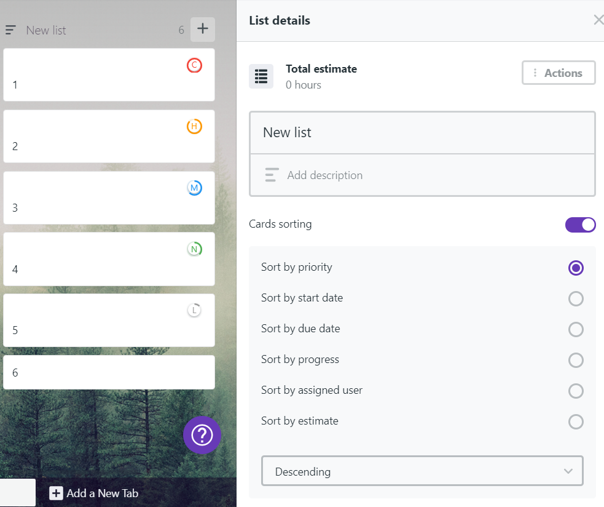Open the Actions menu
604x507 pixels.
559,73
